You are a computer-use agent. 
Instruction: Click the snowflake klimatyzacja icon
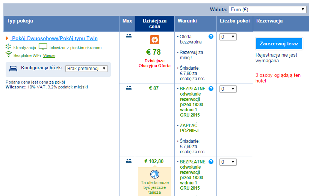(8, 47)
